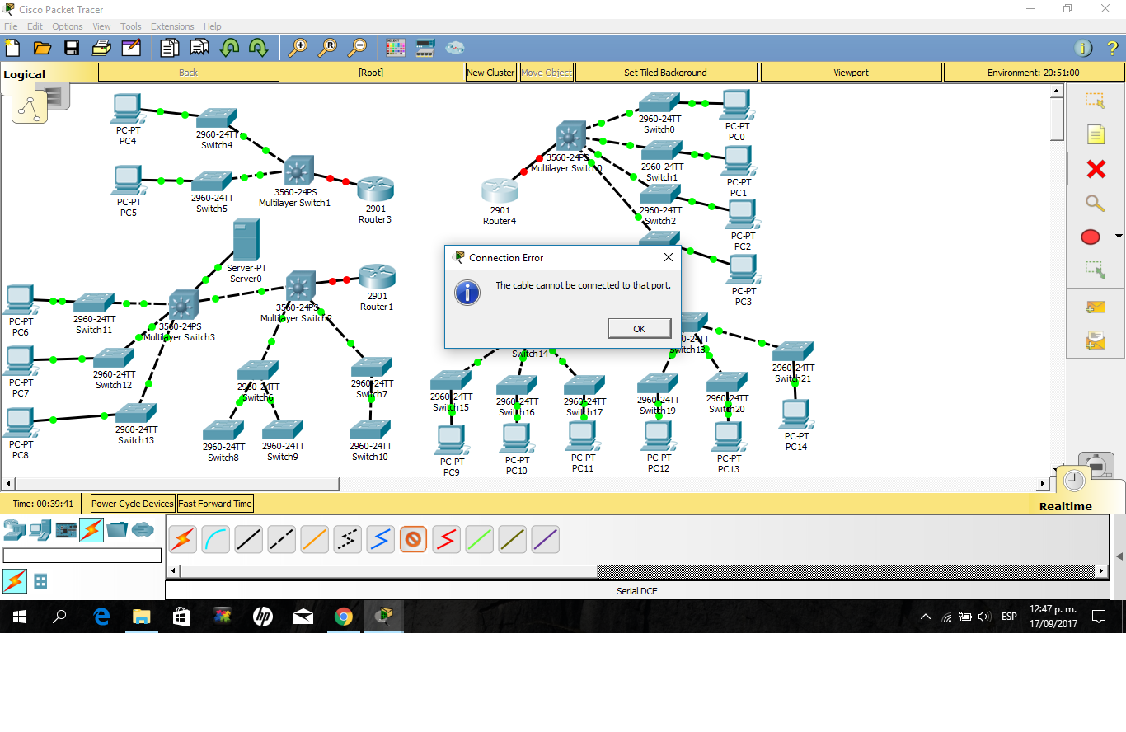Pick the blue Coaxial cable
The image size is (1126, 732).
(381, 540)
